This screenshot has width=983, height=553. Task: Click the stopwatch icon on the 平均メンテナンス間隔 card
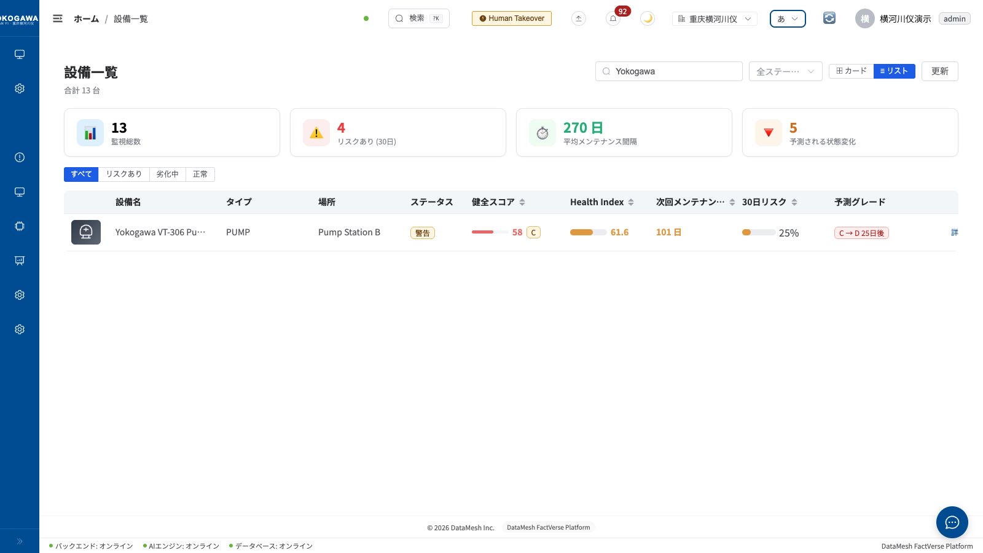point(542,133)
